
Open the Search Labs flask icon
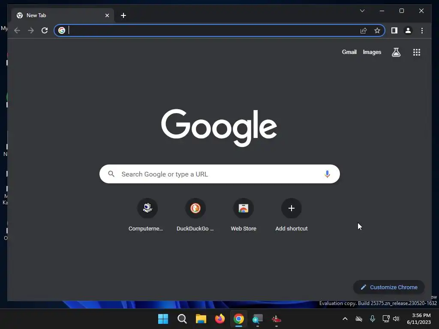pyautogui.click(x=396, y=52)
